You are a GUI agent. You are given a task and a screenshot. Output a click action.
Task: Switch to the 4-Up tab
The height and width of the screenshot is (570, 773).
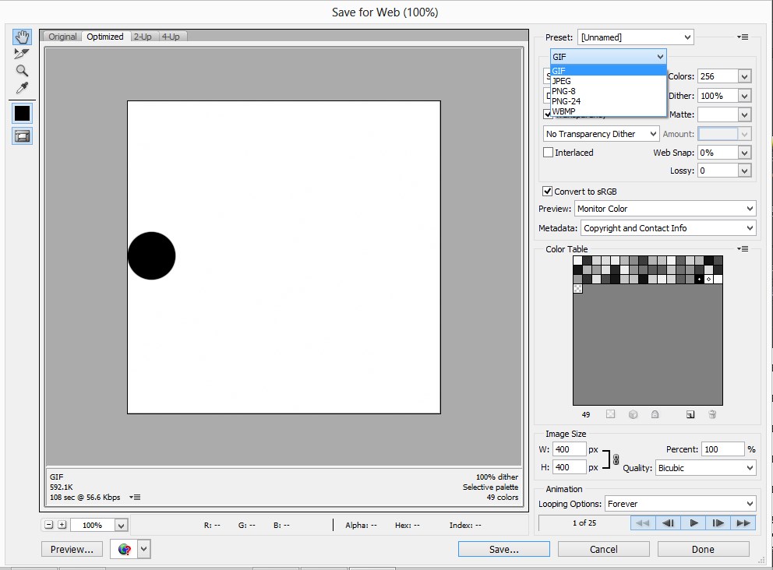[171, 37]
